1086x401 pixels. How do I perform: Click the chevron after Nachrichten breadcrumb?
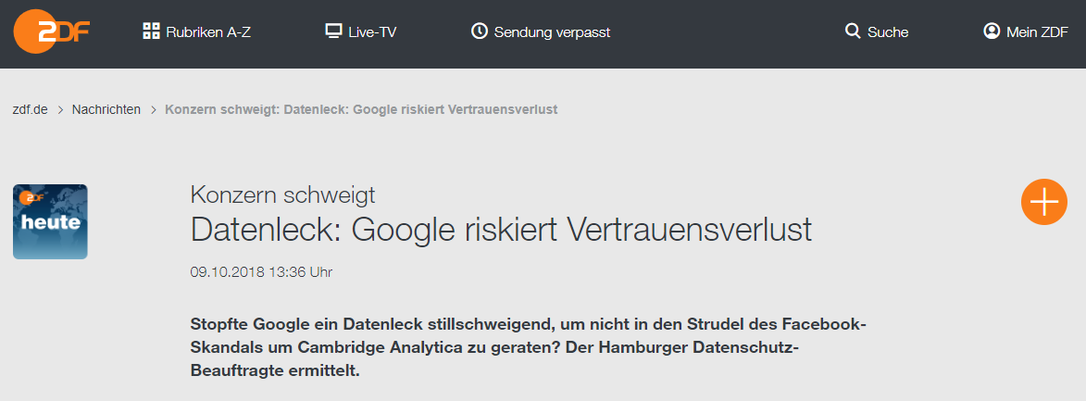point(153,109)
